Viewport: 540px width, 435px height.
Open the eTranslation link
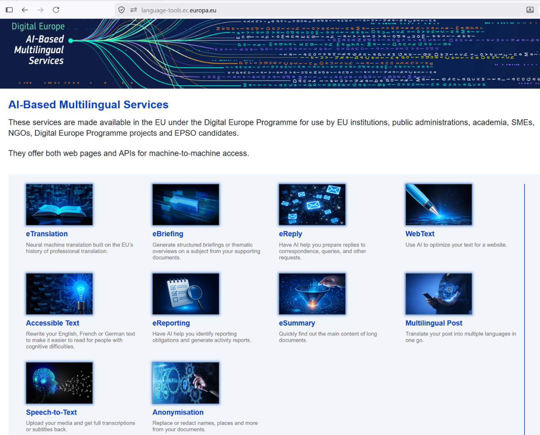[x=47, y=234]
